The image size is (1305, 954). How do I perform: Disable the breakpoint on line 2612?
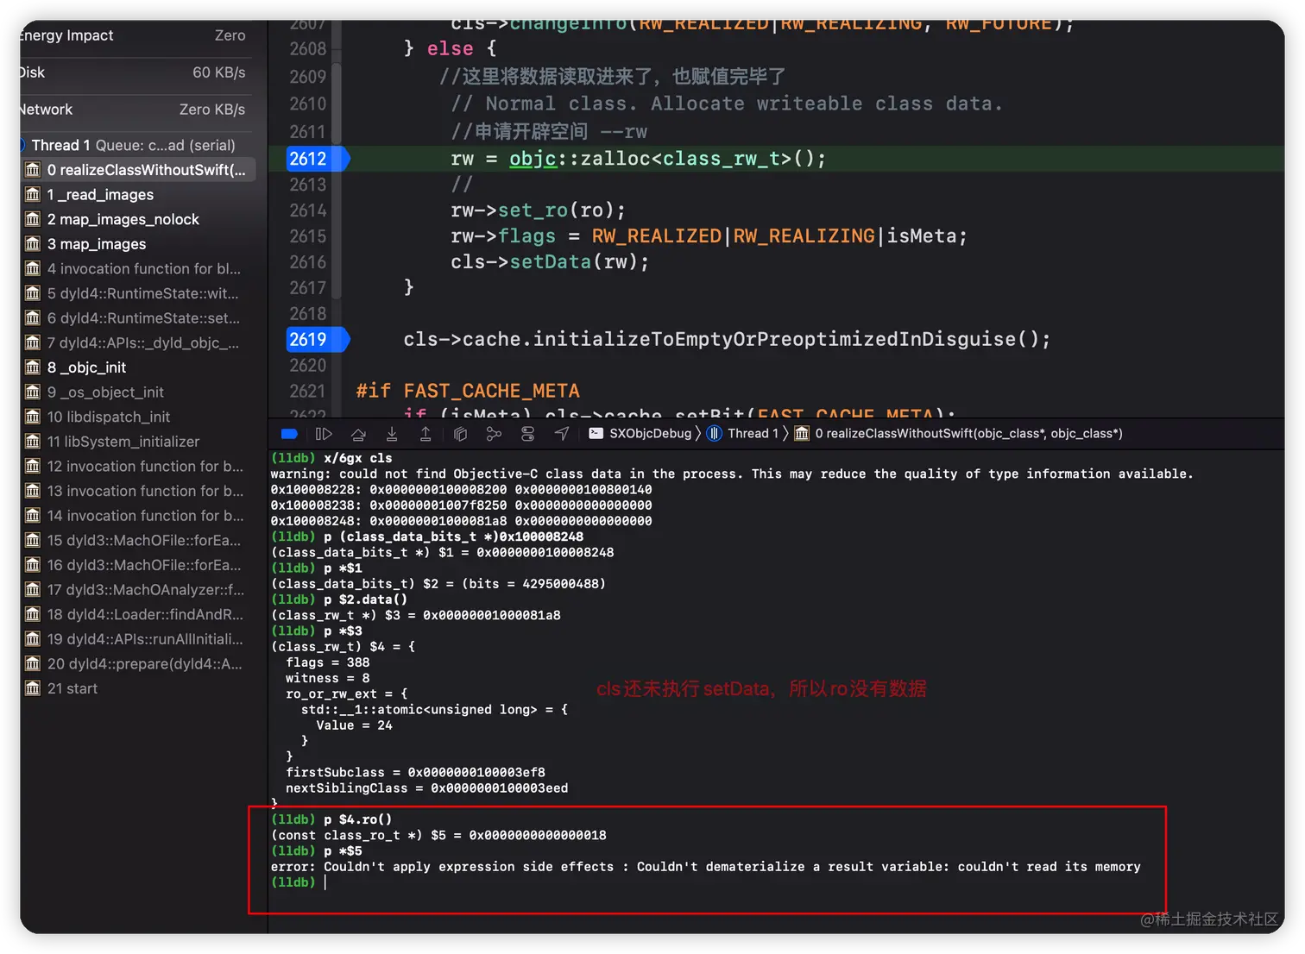pos(317,159)
